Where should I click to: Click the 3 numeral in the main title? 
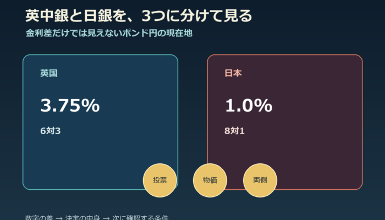click(x=146, y=16)
